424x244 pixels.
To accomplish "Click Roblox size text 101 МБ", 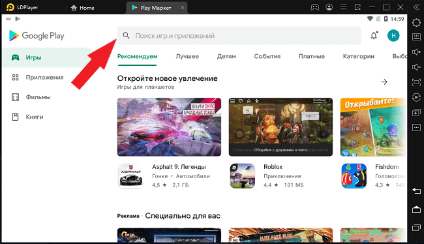I will tap(294, 185).
